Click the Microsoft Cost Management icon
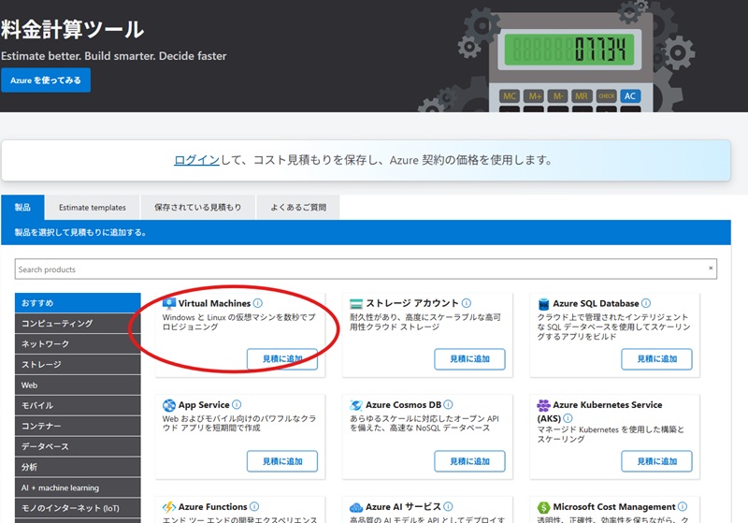Viewport: 748px width, 523px height. [544, 507]
